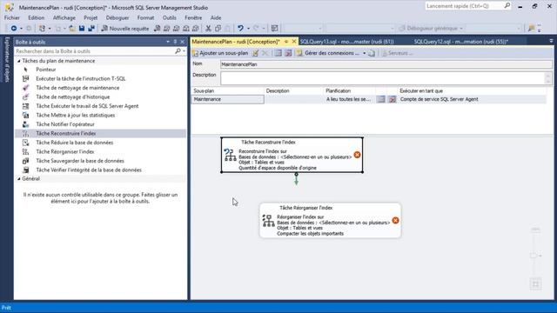Select Tâche Vérifier l'intégrité de la base de données

click(x=89, y=170)
